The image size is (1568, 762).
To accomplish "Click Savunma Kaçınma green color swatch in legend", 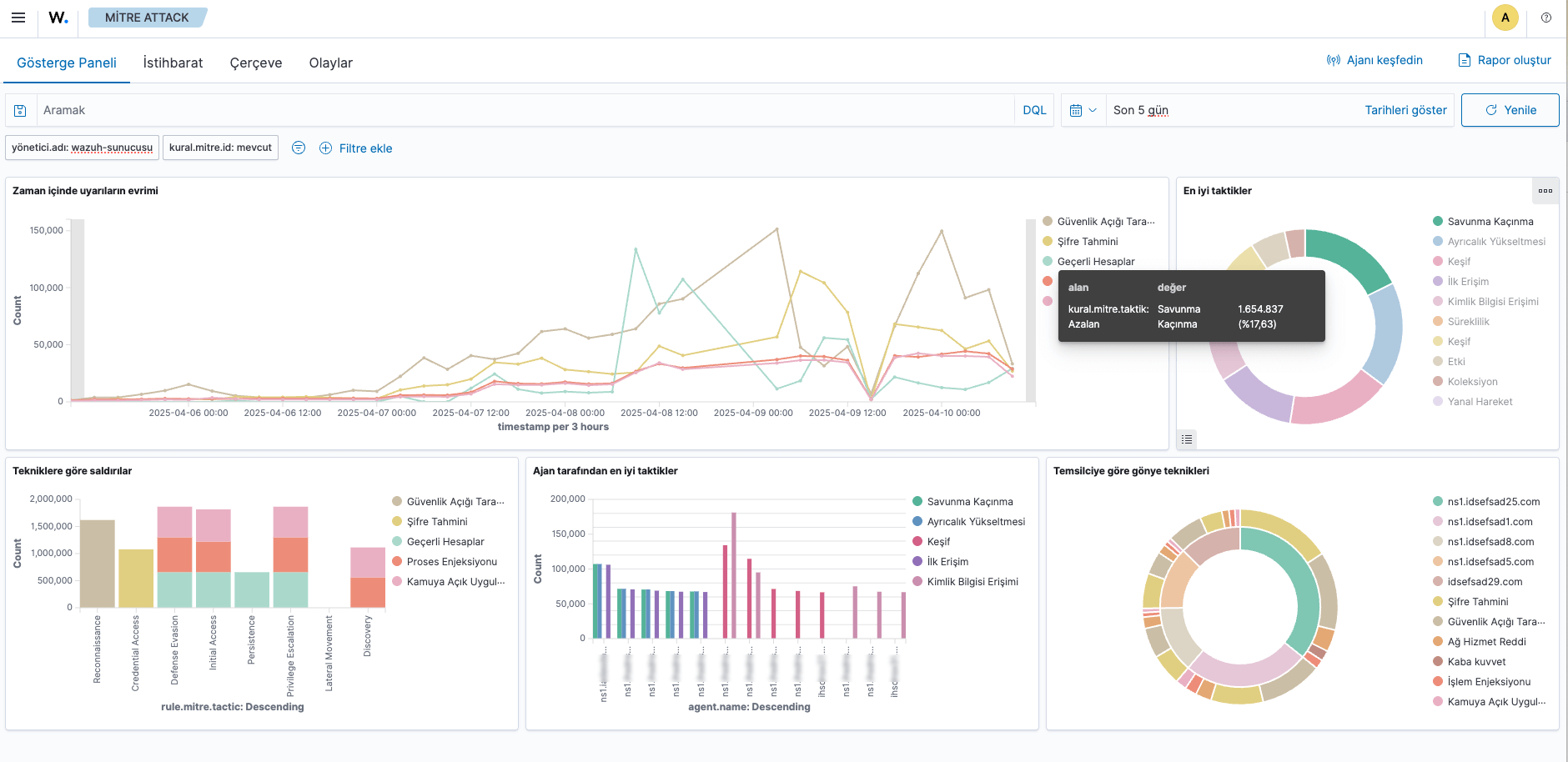I will click(x=1438, y=222).
